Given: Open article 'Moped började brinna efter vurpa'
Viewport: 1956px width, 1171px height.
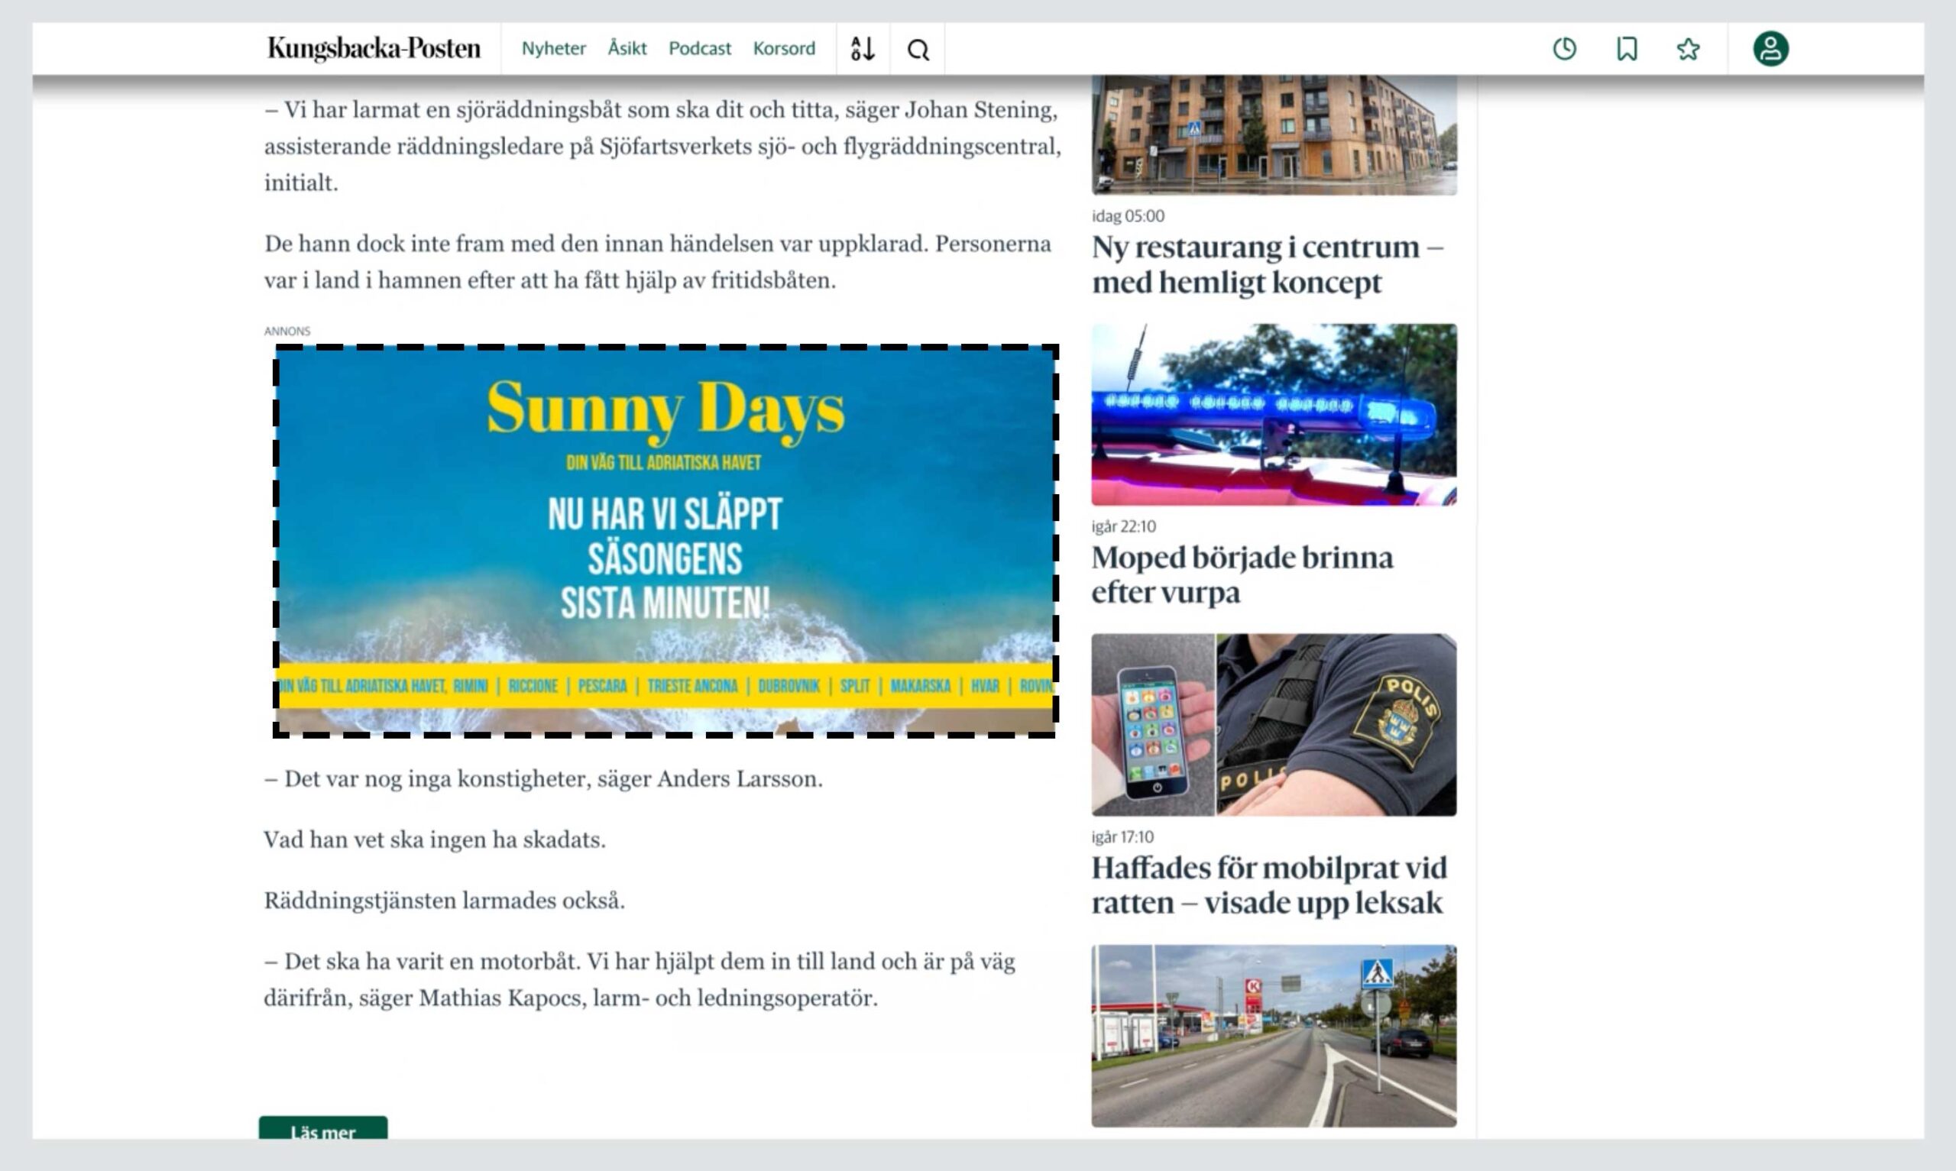Looking at the screenshot, I should (1241, 574).
